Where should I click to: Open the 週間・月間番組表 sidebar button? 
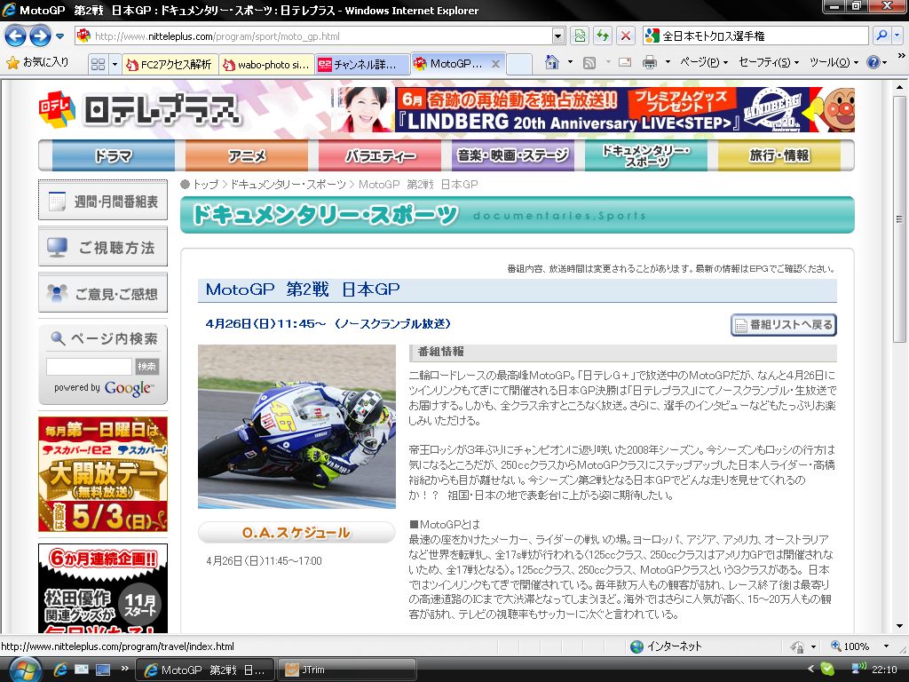103,201
